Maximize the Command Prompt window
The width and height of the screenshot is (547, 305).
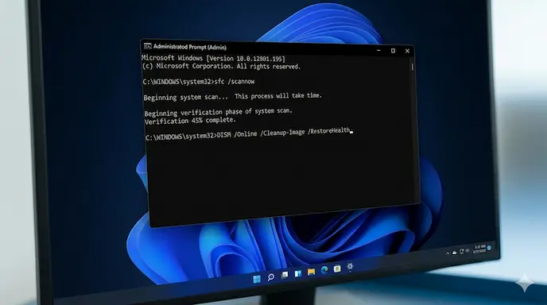(x=393, y=51)
